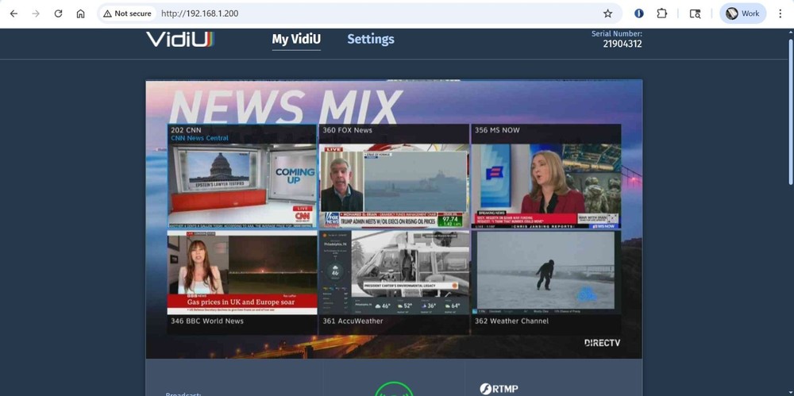The image size is (794, 396).
Task: Reload the VidiU page
Action: [58, 13]
